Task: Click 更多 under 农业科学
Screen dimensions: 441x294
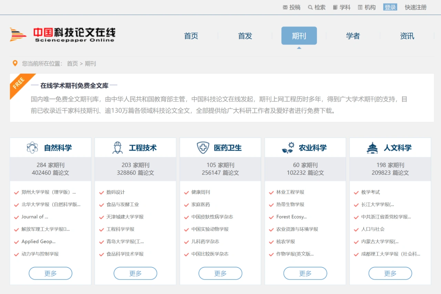Action: [x=305, y=273]
